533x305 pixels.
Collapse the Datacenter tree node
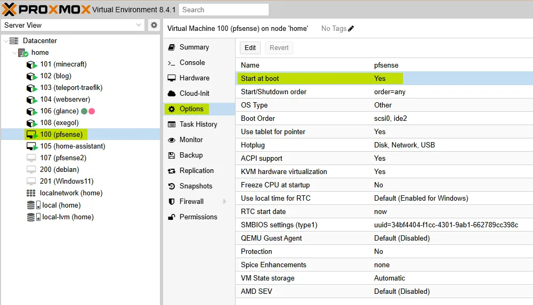[6, 41]
